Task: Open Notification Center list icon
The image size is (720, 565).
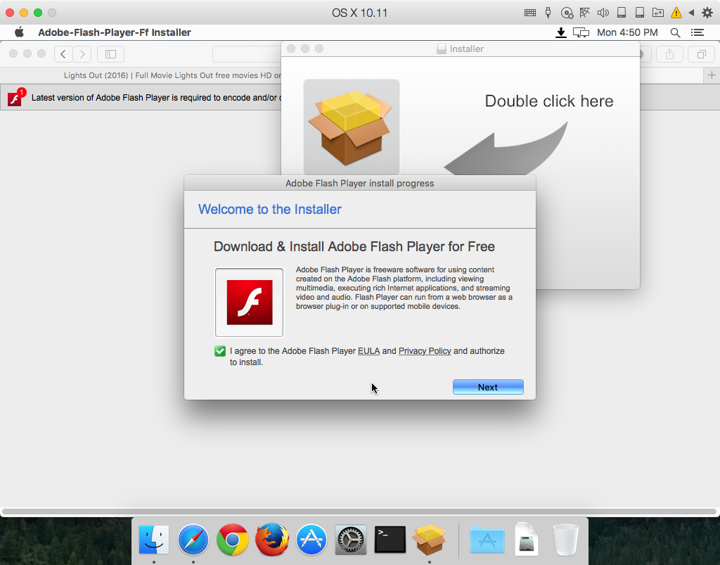Action: tap(697, 32)
